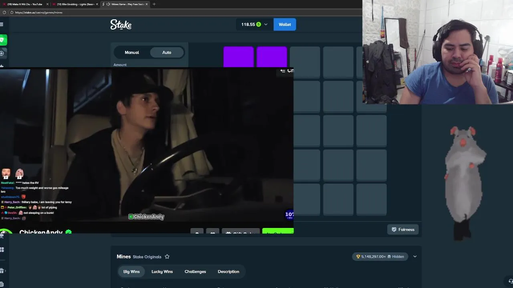Open the gift promotions sidebar icon

[2, 270]
